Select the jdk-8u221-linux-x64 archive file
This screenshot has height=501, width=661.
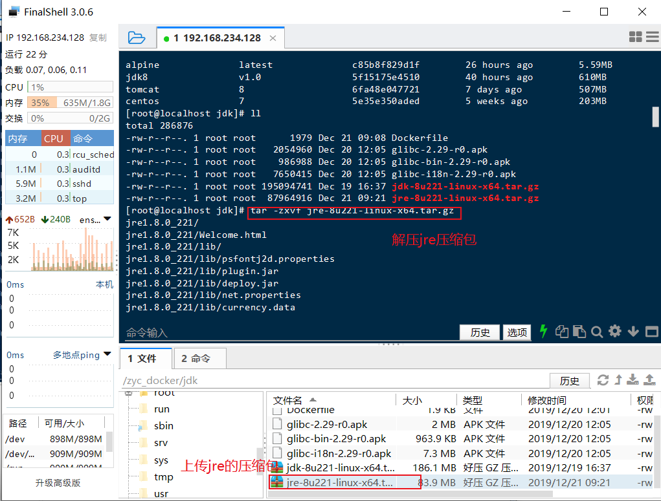(x=462, y=468)
